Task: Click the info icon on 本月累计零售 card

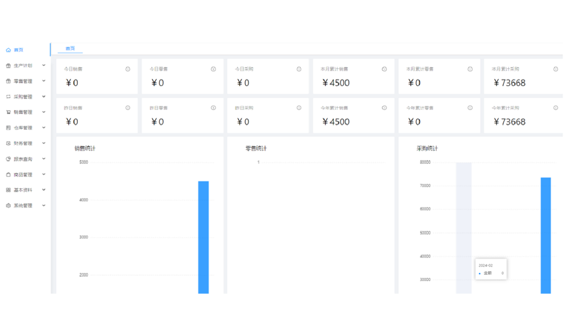Action: point(470,69)
